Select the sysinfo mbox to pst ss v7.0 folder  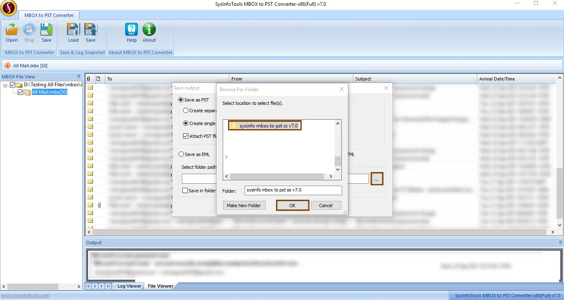[x=265, y=125]
